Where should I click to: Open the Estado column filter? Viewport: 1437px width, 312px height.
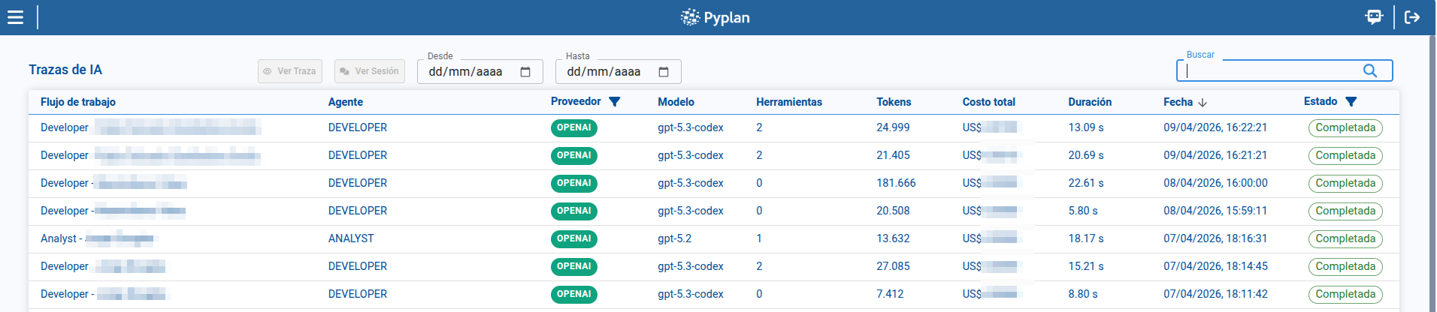(x=1351, y=102)
